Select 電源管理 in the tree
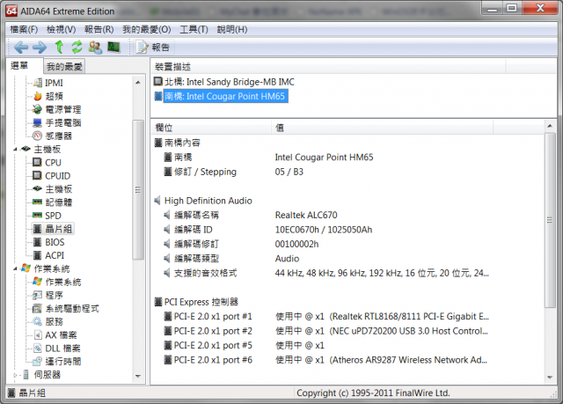This screenshot has height=404, width=563. [62, 109]
